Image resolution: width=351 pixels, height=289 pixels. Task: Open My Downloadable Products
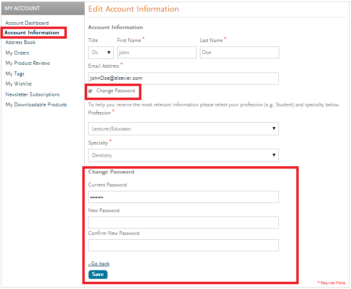(x=36, y=104)
